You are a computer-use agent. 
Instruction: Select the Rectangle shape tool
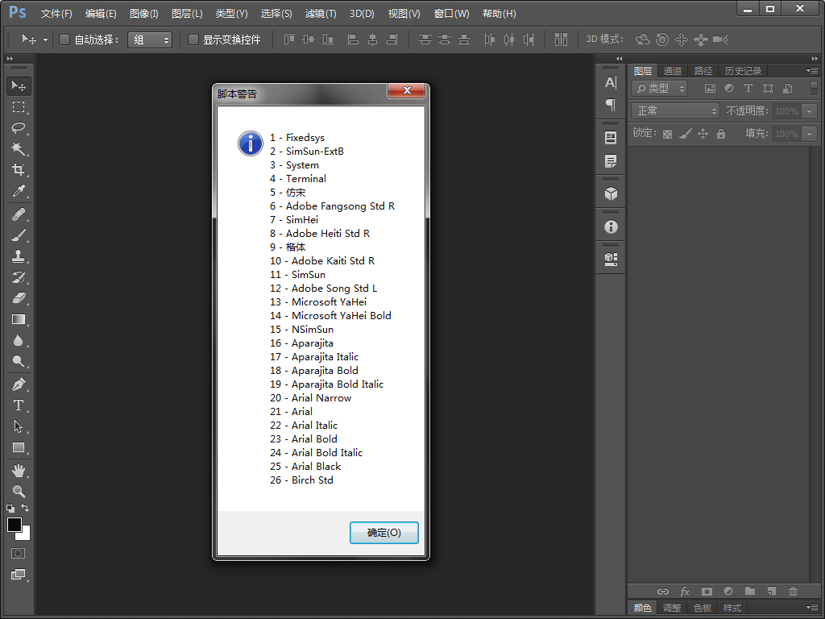(19, 447)
